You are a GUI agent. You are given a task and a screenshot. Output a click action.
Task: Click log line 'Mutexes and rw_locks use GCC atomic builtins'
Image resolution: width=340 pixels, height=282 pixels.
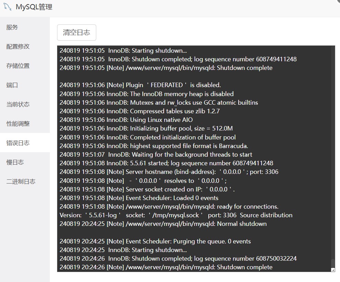pos(159,102)
